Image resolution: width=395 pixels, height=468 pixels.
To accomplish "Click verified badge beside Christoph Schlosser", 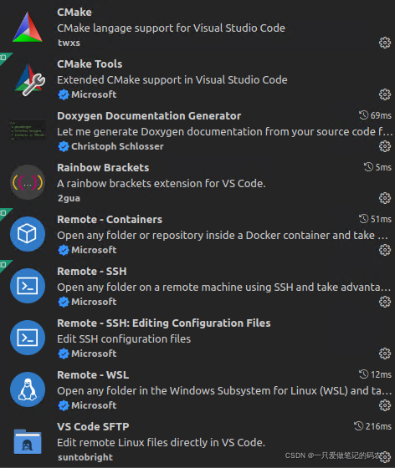I will (x=64, y=146).
